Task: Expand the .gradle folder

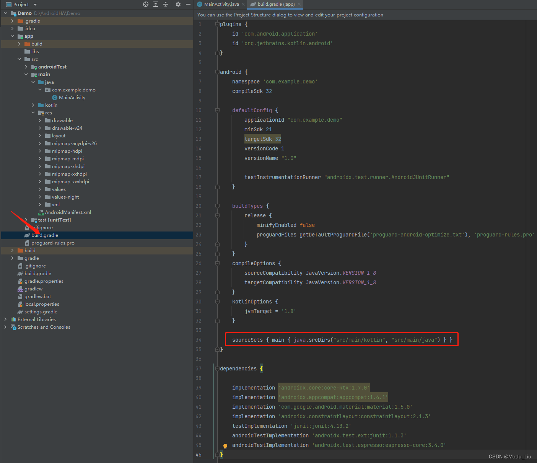Action: click(12, 21)
